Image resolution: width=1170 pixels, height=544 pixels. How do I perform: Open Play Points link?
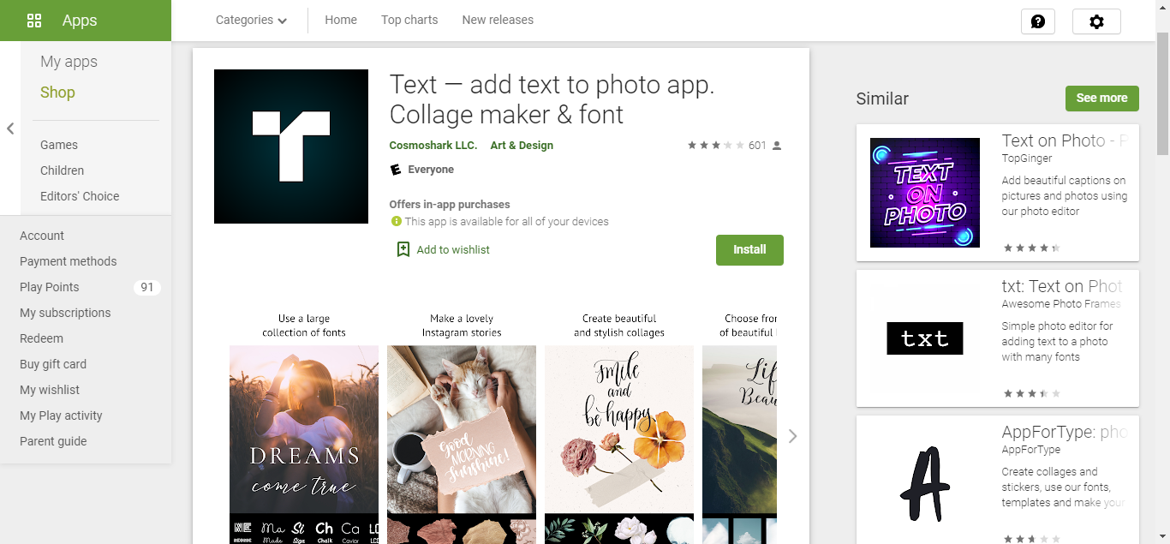point(49,287)
